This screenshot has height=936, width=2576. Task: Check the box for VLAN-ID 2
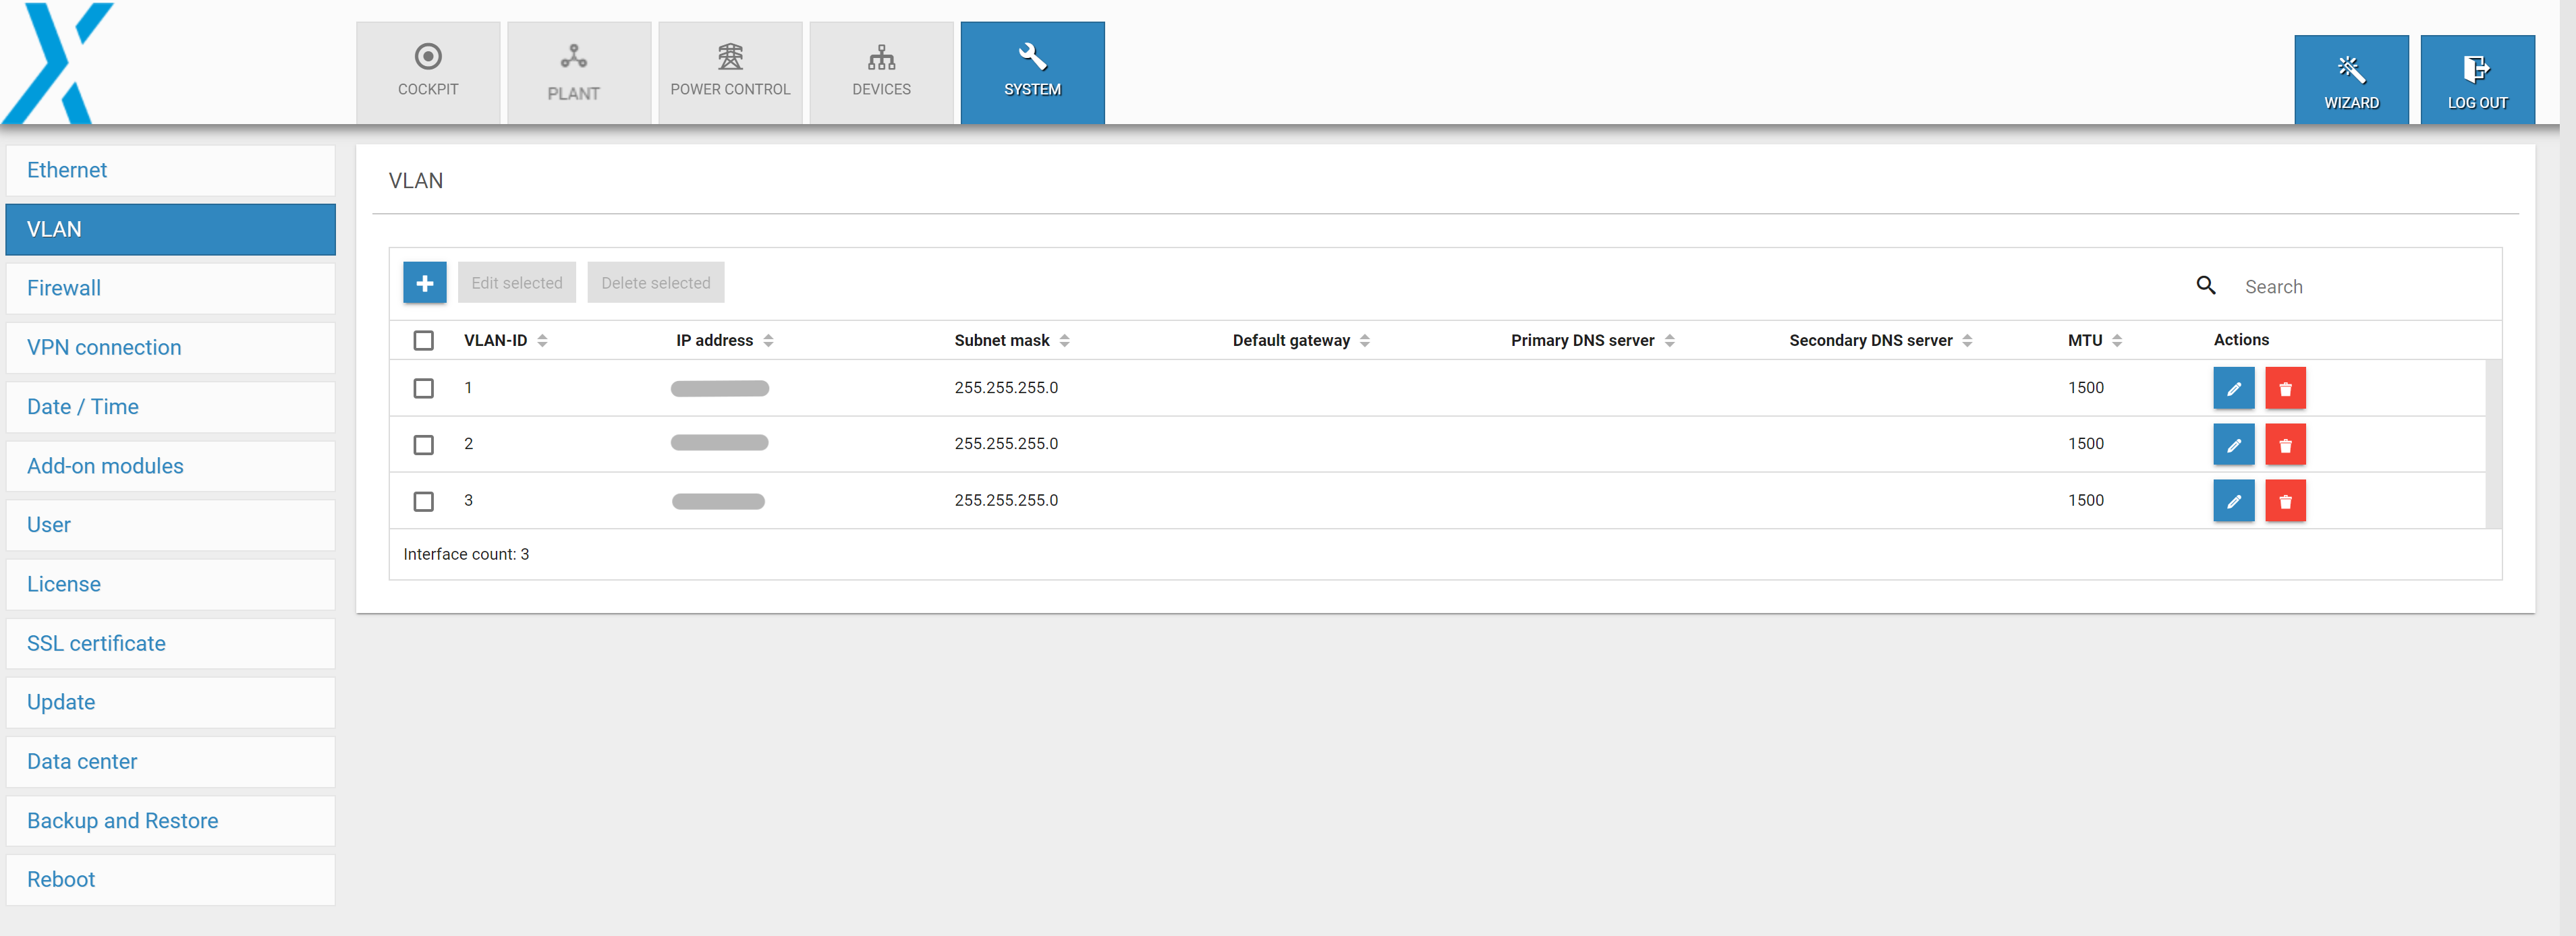pyautogui.click(x=424, y=445)
